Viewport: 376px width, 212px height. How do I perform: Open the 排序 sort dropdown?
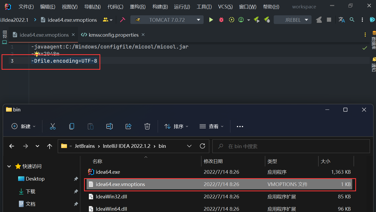click(x=176, y=126)
